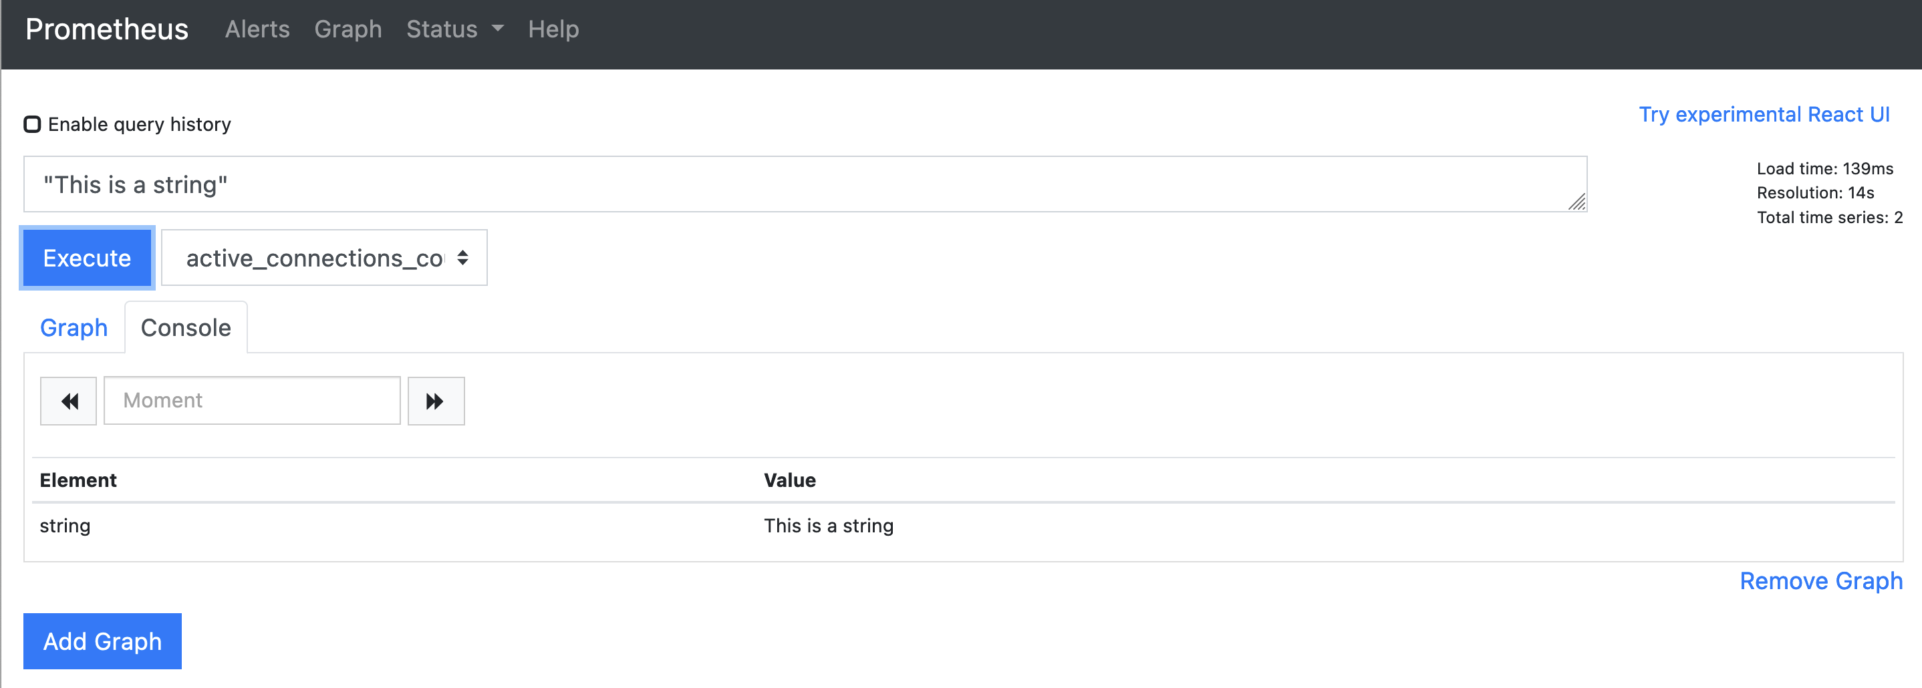Open Try experimental React UI link
Image resolution: width=1922 pixels, height=688 pixels.
tap(1764, 114)
